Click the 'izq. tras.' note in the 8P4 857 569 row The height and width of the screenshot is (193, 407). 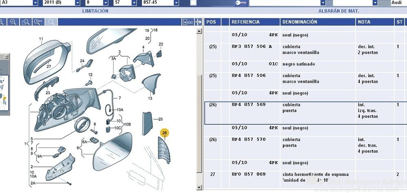[x=367, y=111]
